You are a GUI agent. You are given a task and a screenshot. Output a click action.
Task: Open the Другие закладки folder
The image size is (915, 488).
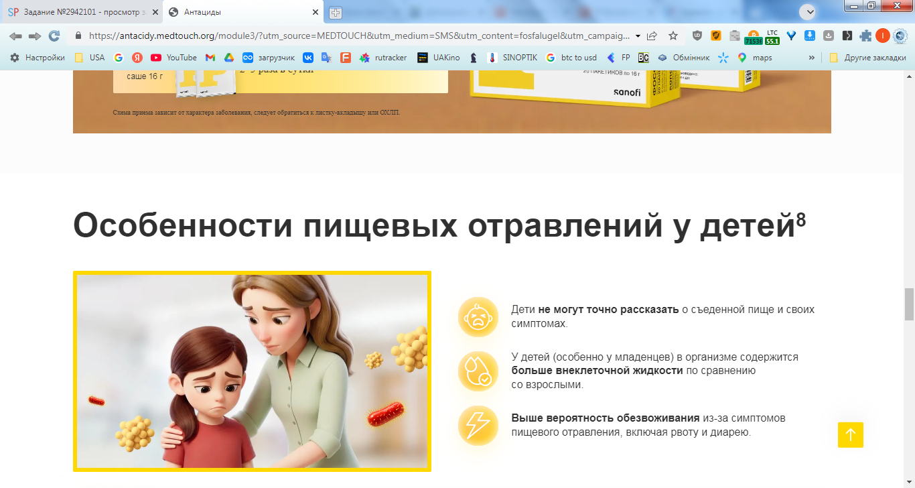(867, 58)
